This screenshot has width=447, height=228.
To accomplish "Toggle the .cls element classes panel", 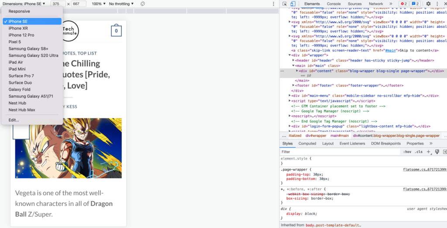I will tap(419, 152).
